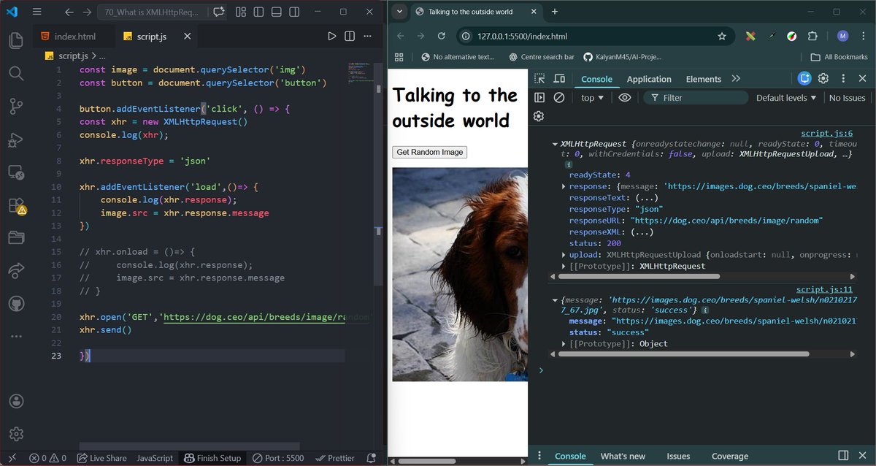Open Source Control view in VS Code
The image size is (876, 466).
(16, 107)
